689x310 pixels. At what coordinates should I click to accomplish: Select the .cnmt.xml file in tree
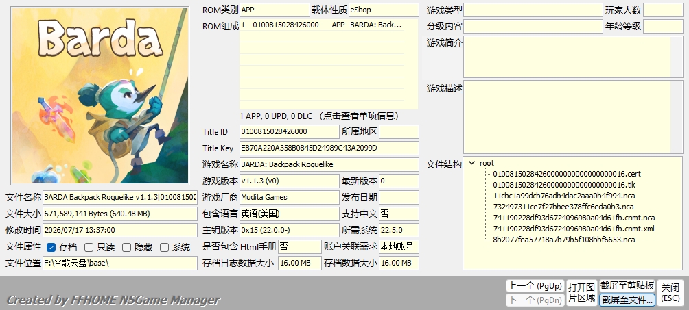[574, 229]
